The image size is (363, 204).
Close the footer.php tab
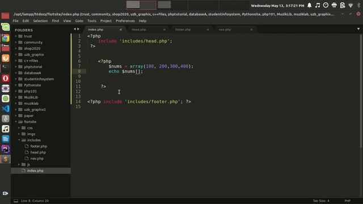pos(208,29)
